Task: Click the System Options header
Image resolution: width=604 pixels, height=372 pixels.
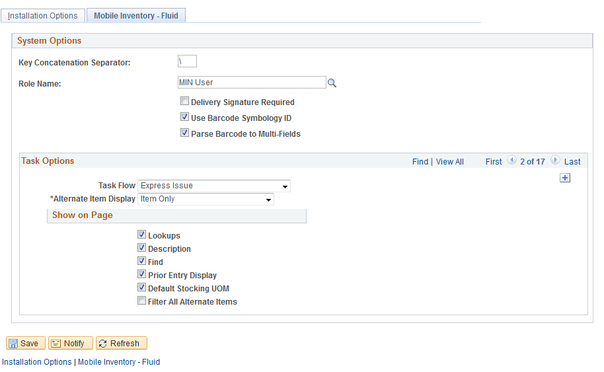Action: coord(49,40)
